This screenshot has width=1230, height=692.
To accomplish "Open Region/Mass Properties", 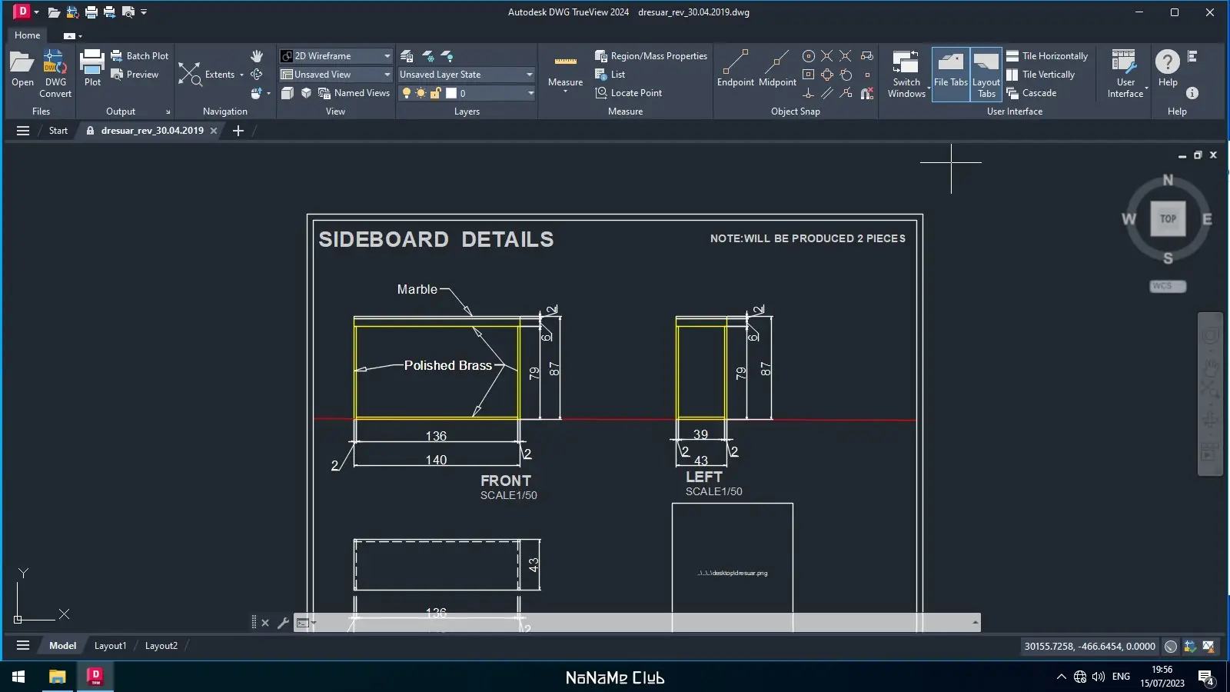I will (651, 56).
